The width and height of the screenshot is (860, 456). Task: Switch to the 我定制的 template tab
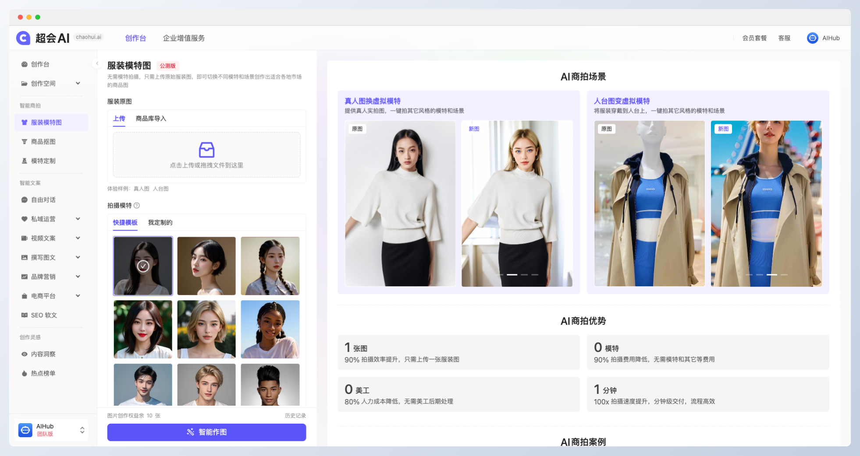coord(160,222)
